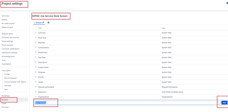The image size is (228, 112).
Task: Select Task issue type
Action: click(6, 89)
